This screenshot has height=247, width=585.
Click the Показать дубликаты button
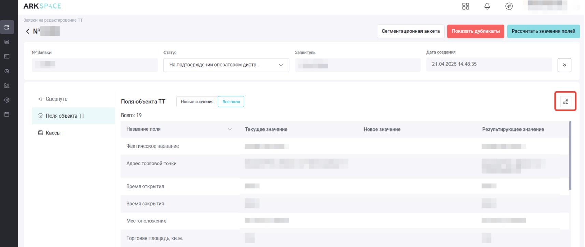[475, 31]
